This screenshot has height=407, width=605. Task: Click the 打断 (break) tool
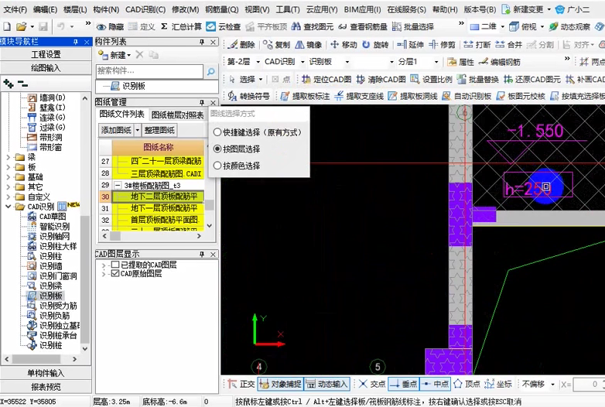coord(477,45)
